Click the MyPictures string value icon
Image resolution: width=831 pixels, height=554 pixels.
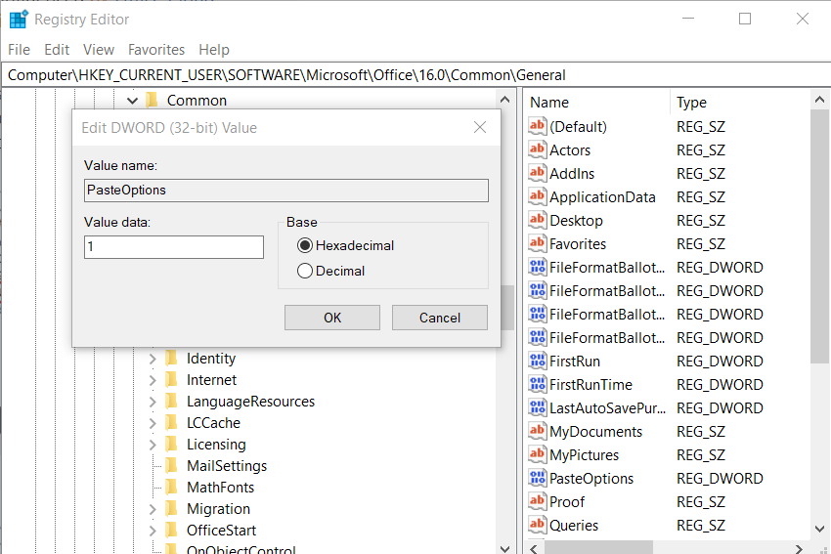click(x=537, y=454)
